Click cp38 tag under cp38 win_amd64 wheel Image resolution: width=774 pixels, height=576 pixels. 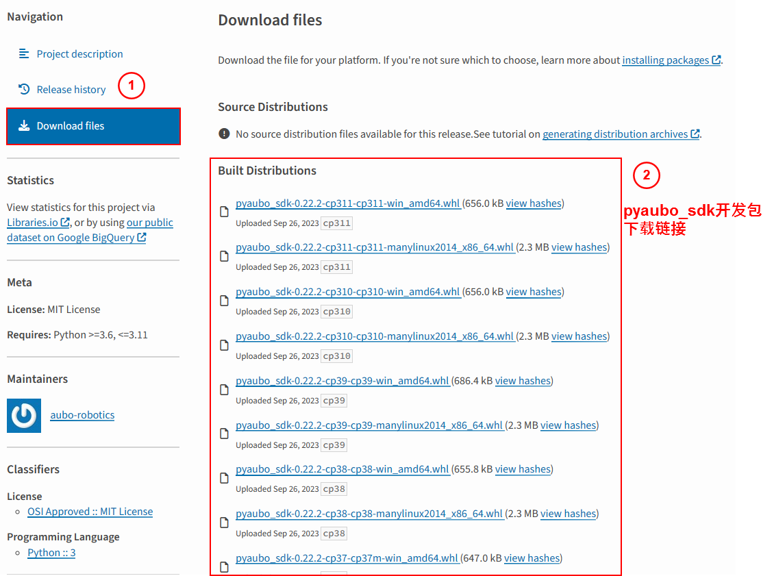coord(334,488)
